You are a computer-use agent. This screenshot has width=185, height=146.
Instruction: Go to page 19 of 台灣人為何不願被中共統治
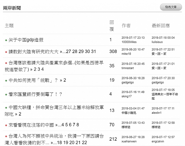(x=66, y=143)
